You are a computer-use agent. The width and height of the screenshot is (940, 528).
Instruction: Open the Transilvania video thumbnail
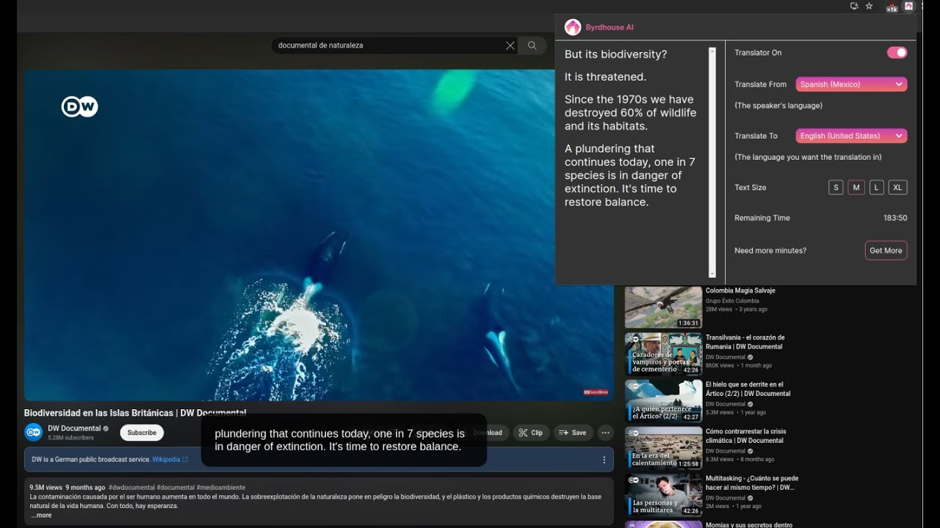pyautogui.click(x=663, y=354)
